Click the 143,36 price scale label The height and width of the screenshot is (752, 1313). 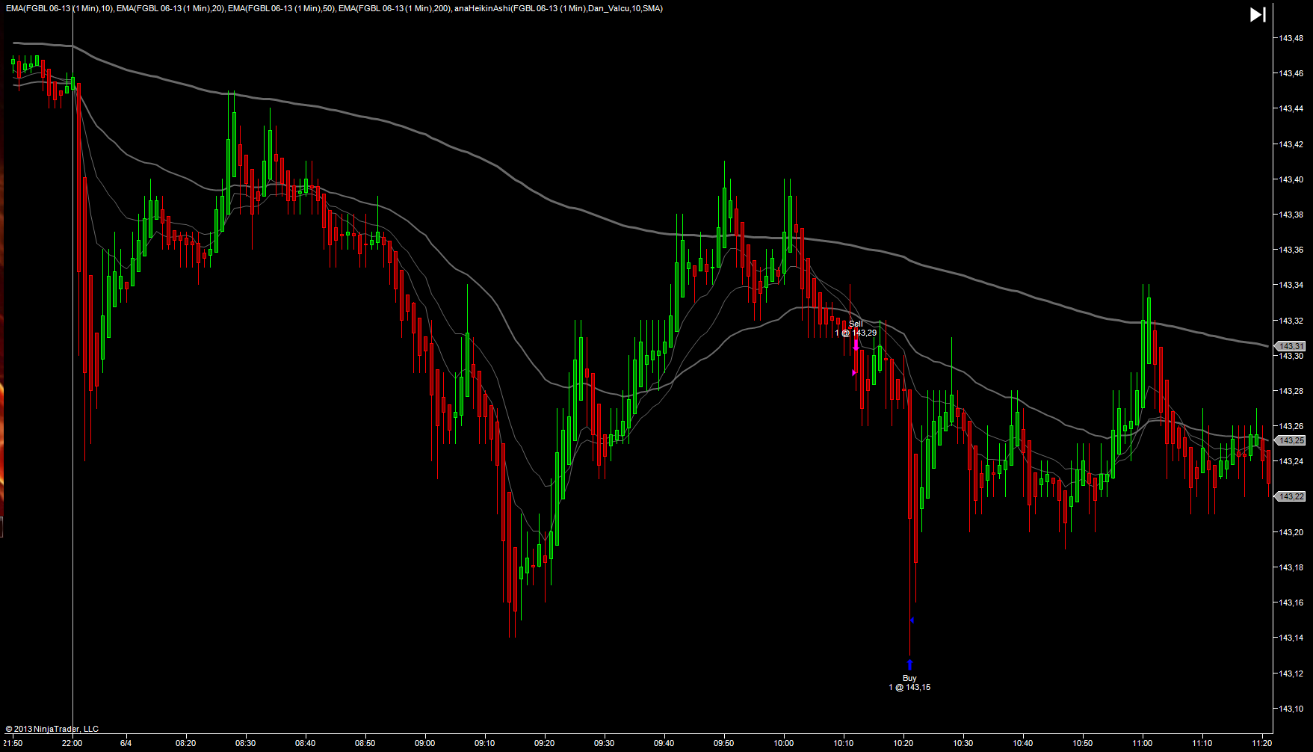(x=1291, y=250)
